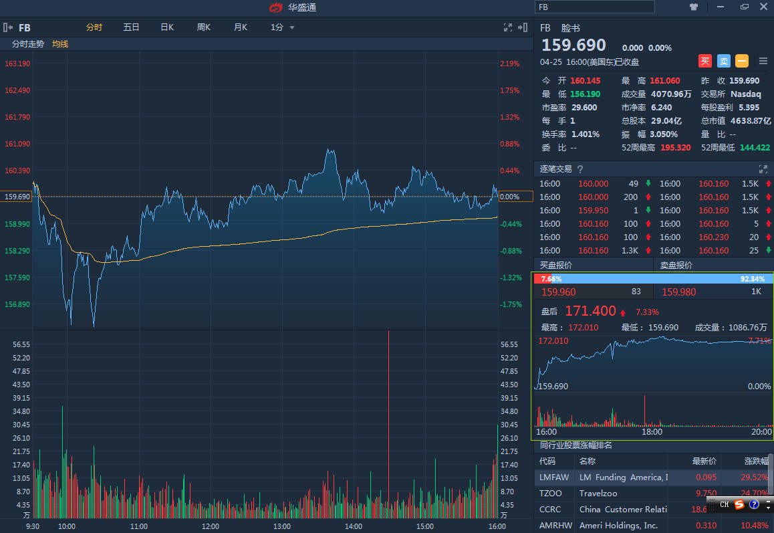Toggle the 分时走势 line display
The height and width of the screenshot is (533, 774).
click(x=28, y=44)
